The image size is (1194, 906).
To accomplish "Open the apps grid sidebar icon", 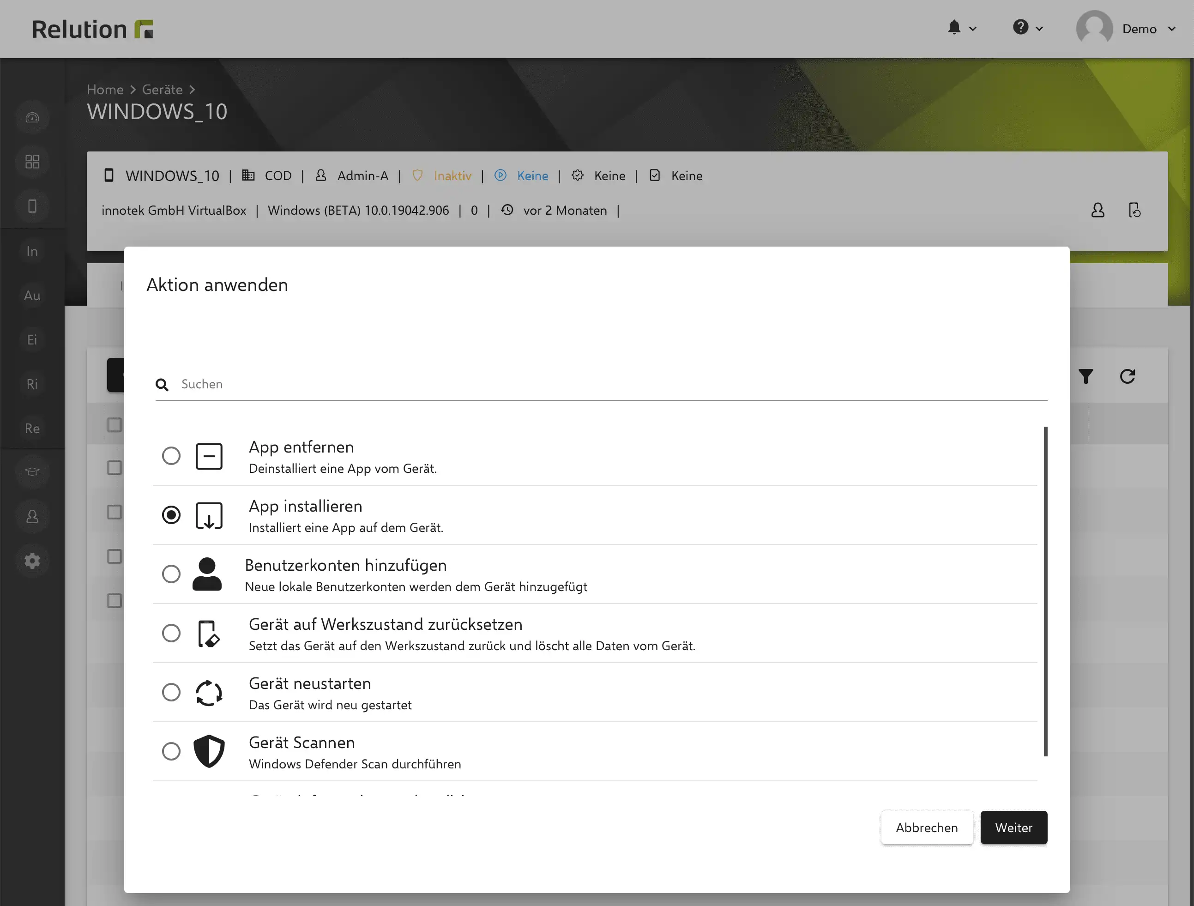I will [32, 162].
